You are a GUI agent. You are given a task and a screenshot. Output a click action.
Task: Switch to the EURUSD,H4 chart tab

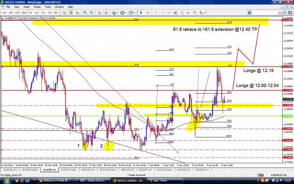tap(88, 170)
